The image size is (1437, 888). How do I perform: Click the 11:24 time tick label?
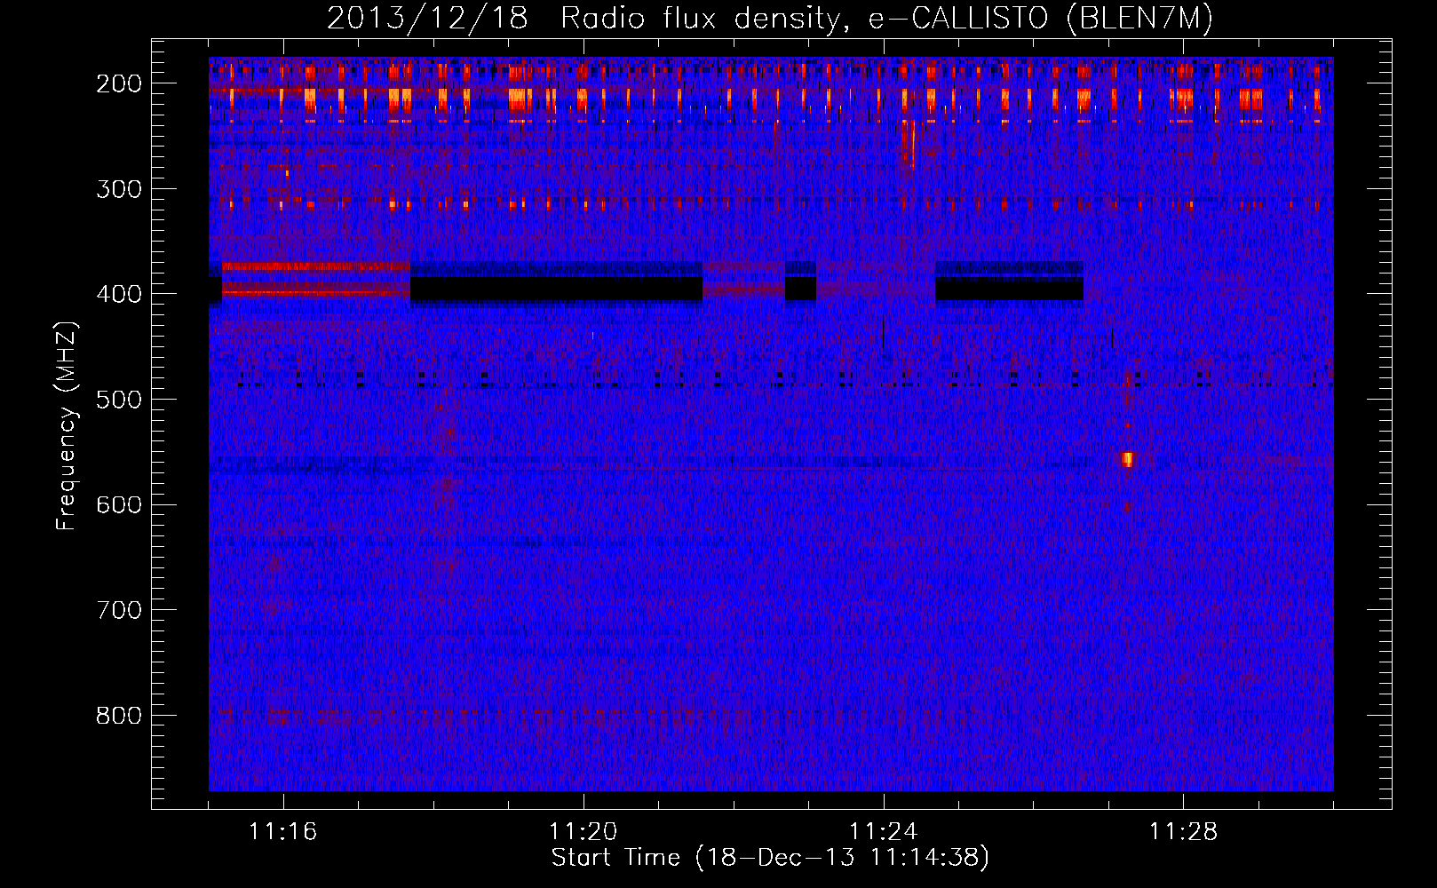click(884, 831)
